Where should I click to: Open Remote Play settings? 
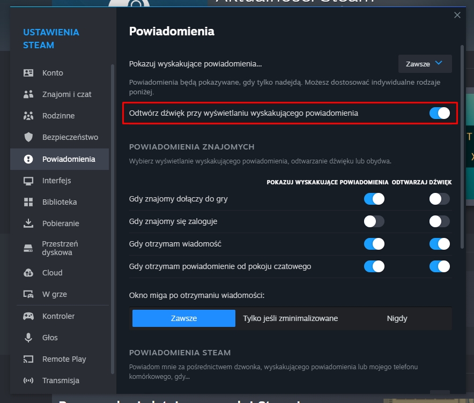28,359
